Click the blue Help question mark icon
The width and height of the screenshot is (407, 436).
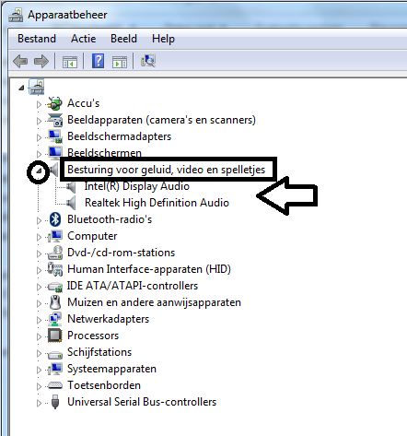[99, 61]
